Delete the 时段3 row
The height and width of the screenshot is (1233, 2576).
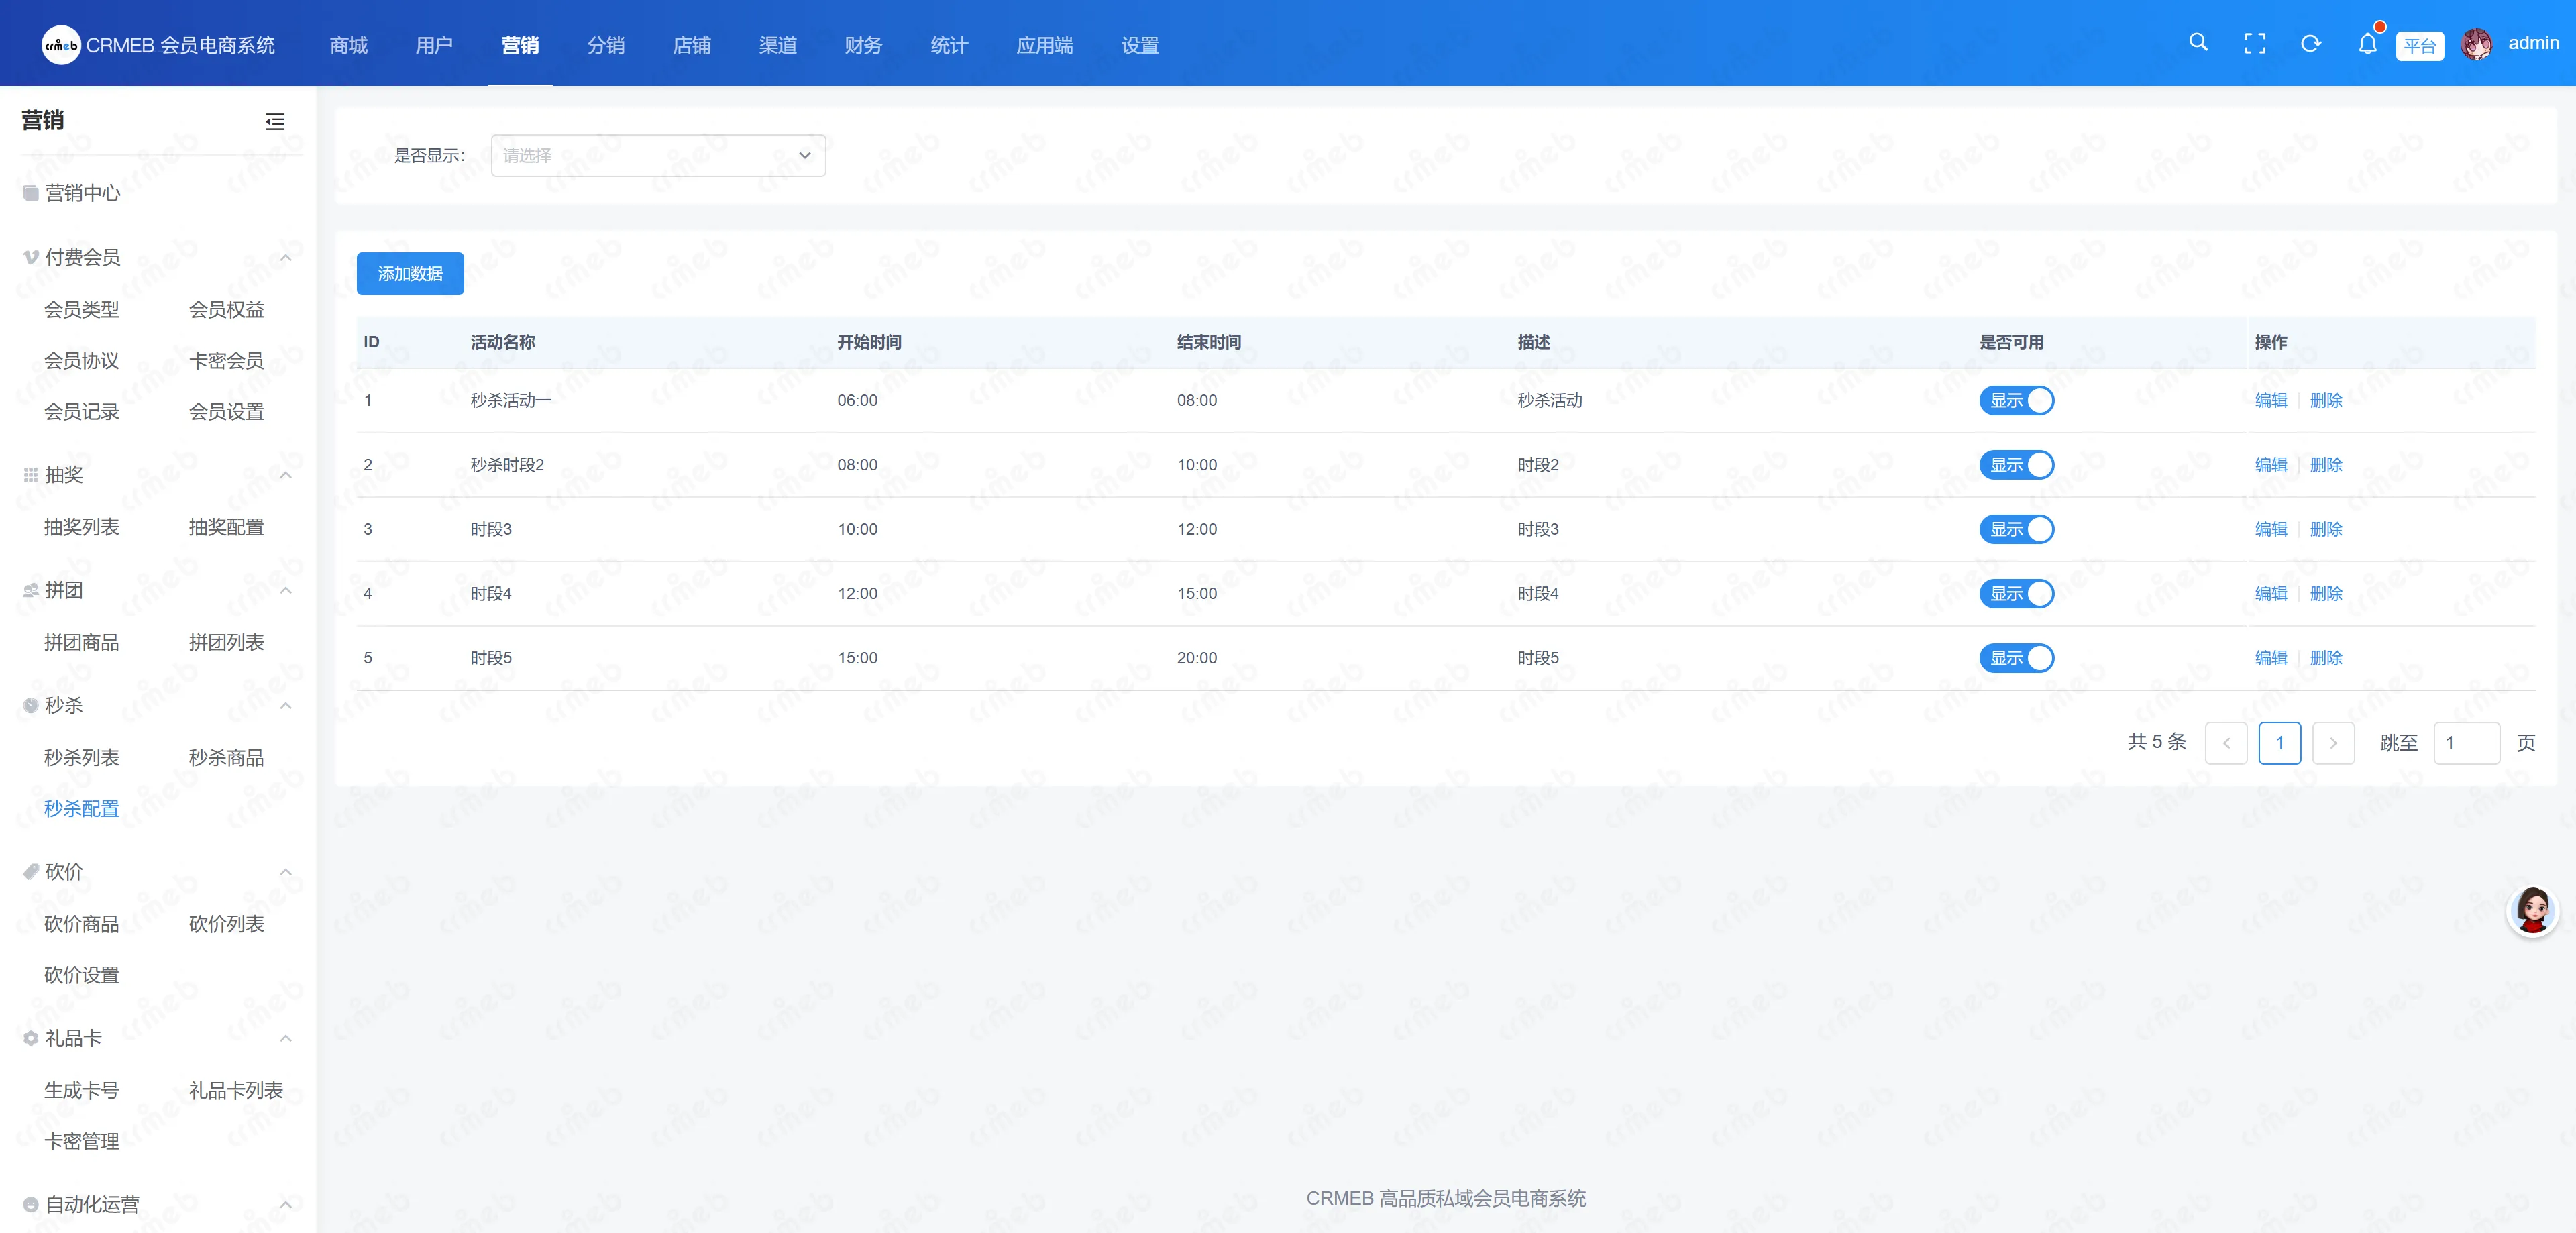tap(2326, 529)
